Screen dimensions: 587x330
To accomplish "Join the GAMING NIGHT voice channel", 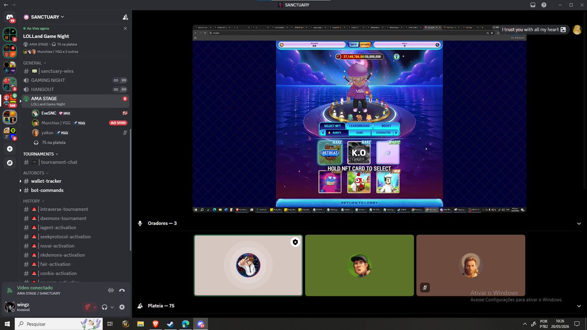I will pyautogui.click(x=75, y=80).
